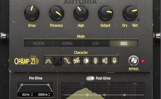Choose the vacuum tube character icon
Image resolution: width=161 pixels, height=99 pixels.
click(96, 61)
